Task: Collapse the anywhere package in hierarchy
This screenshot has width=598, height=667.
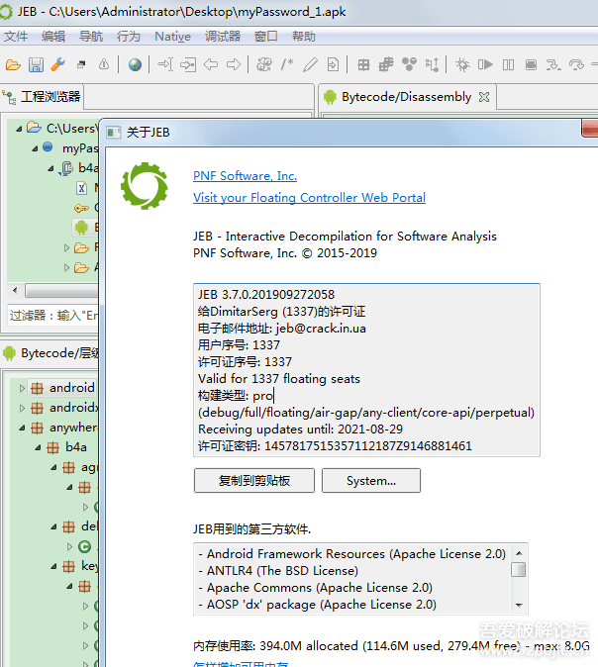Action: (22, 428)
